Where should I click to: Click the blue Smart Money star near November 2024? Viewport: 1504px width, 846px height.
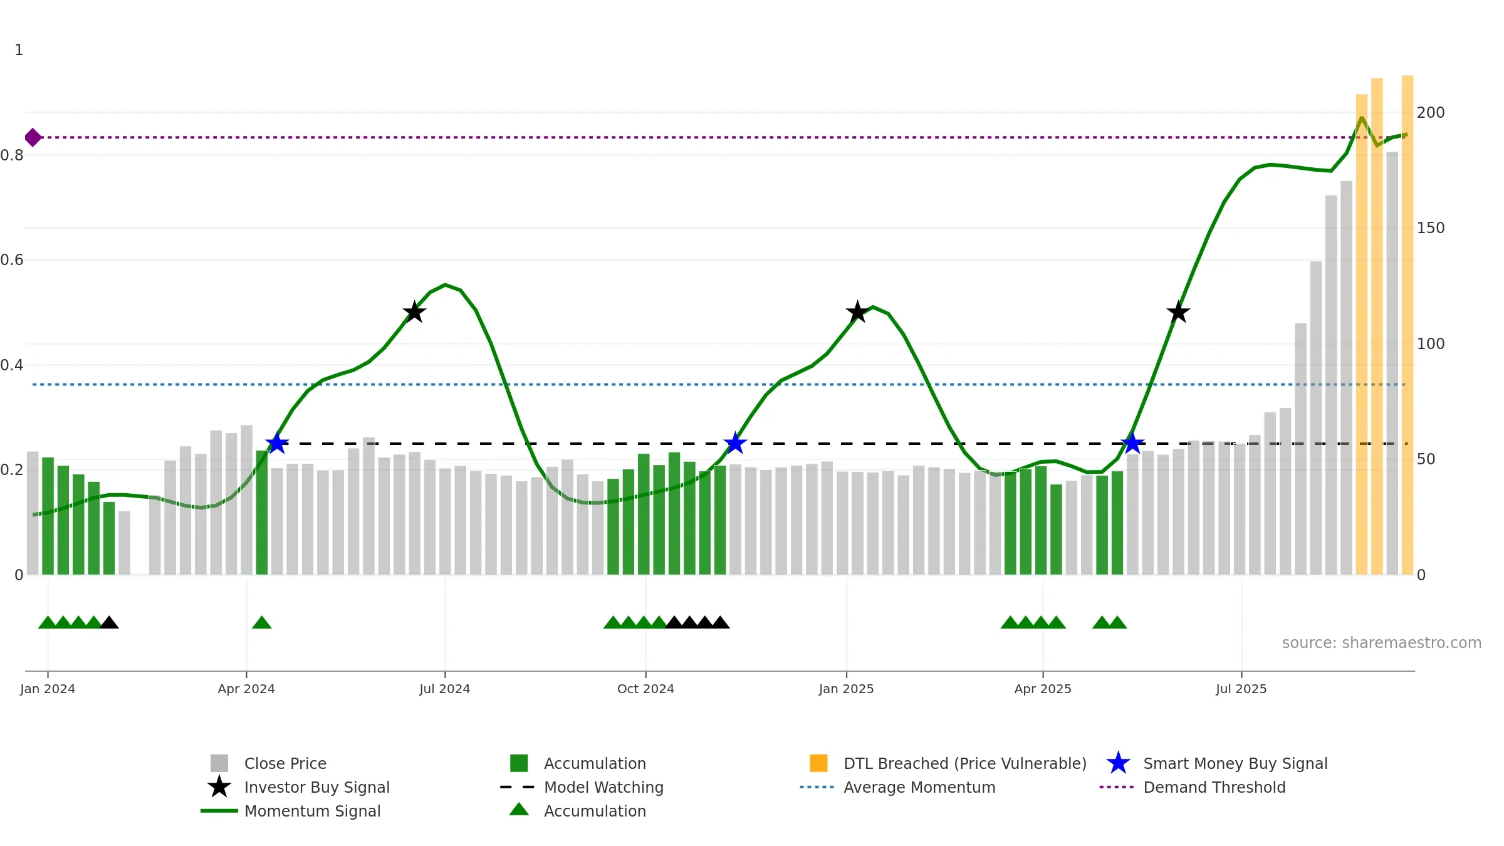[x=735, y=444]
